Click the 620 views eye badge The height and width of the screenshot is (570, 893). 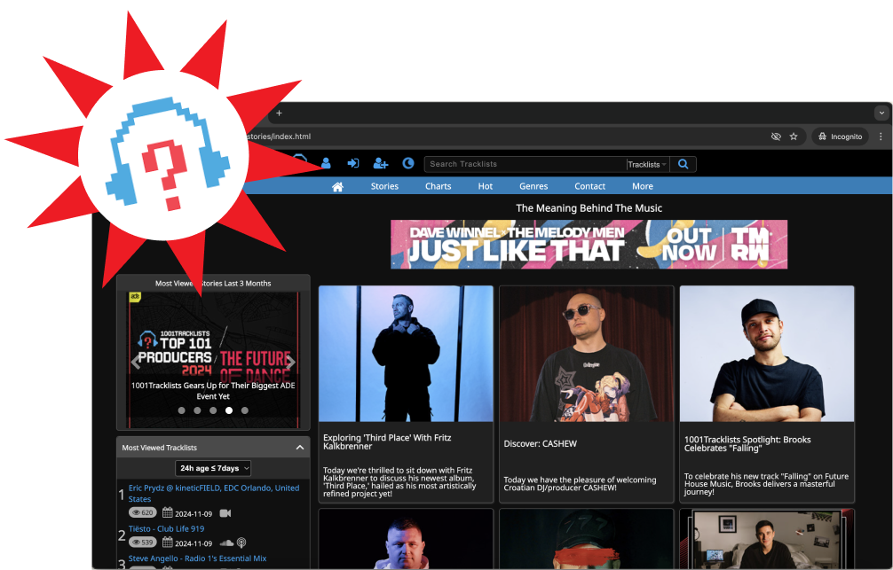143,512
